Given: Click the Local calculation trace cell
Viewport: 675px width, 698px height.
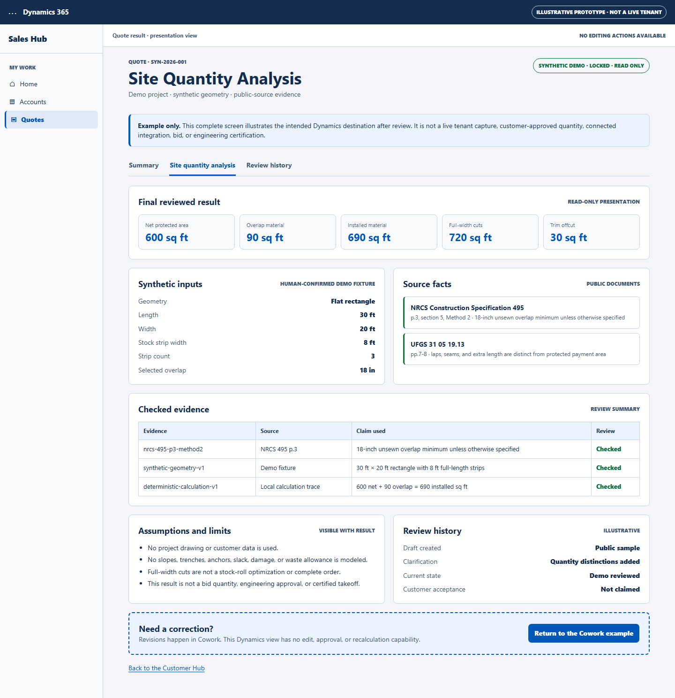Looking at the screenshot, I should pyautogui.click(x=303, y=486).
